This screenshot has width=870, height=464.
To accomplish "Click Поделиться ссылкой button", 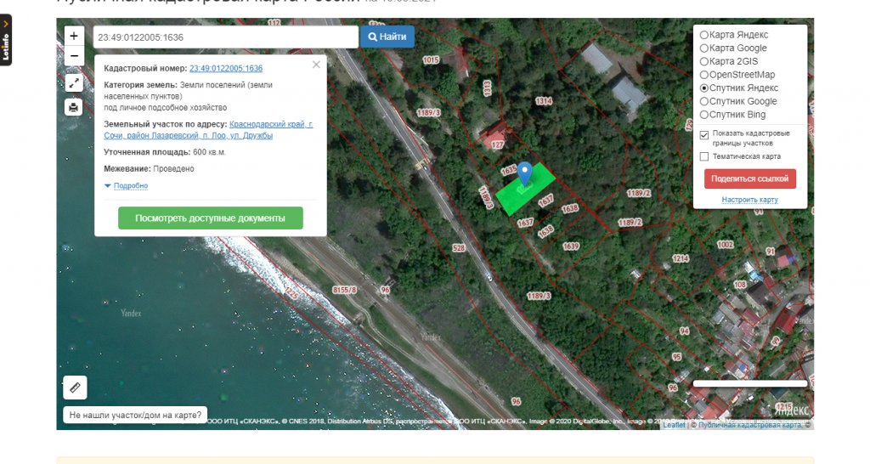I will click(x=749, y=178).
